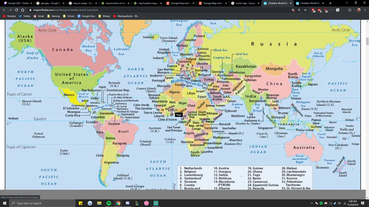Open the Gaming bookmarks folder
This screenshot has height=207, width=369.
[54, 16]
